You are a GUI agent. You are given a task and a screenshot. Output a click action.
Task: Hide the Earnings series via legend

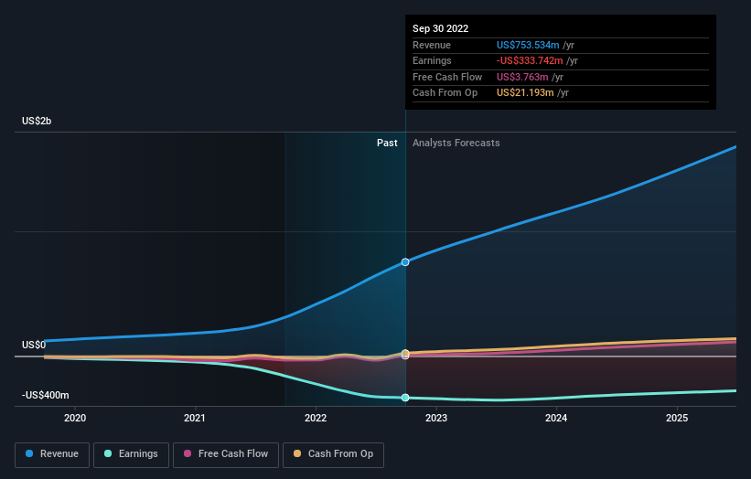click(131, 453)
